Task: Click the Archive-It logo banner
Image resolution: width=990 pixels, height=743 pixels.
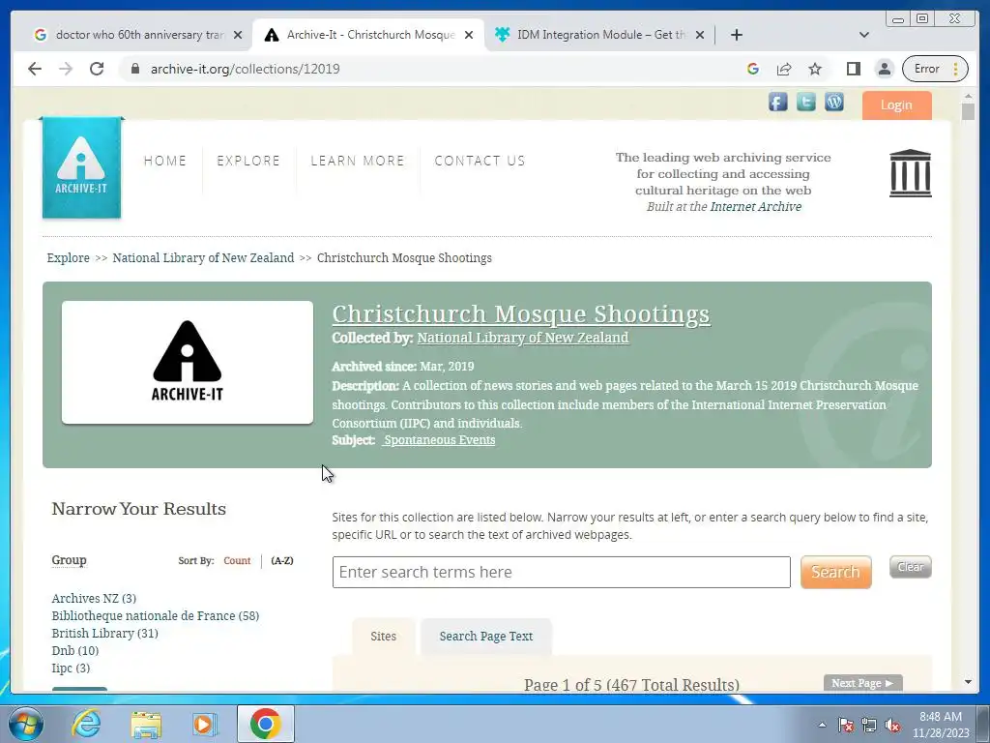Action: click(81, 167)
